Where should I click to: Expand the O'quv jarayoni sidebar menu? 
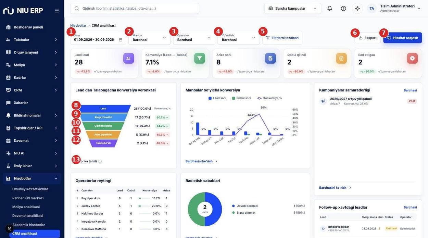[32, 52]
